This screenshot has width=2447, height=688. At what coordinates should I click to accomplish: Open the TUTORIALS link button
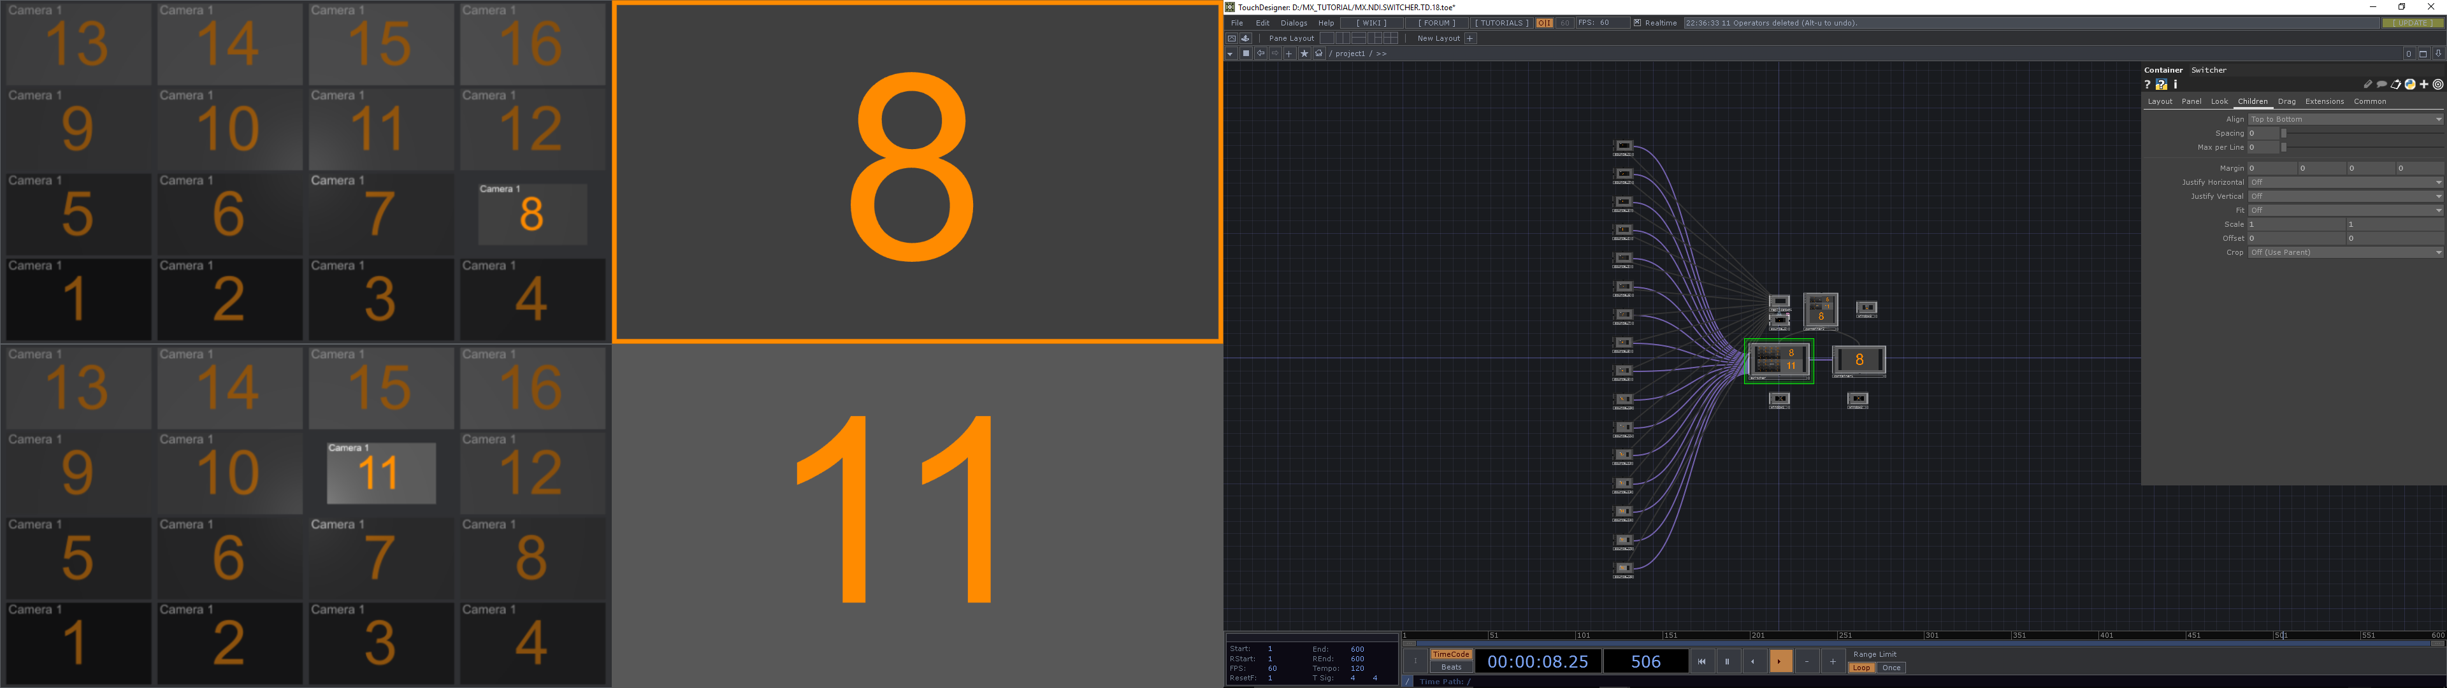[x=1502, y=23]
